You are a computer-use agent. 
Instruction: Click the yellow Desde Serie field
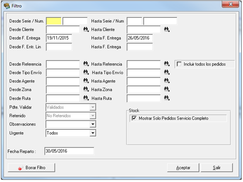coord(54,21)
